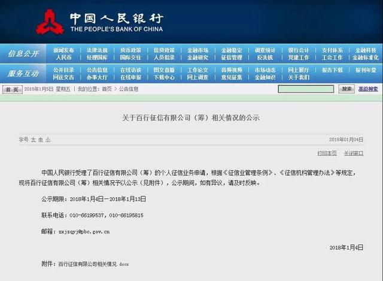Screen dimensions: 383x281
Task: Open 关于我们 navigation link
Action: pos(299,77)
